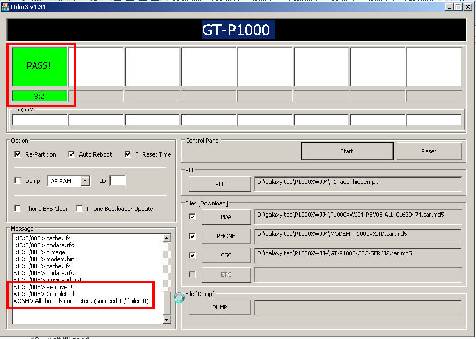The height and width of the screenshot is (339, 476).
Task: Focus the ID field next to AP RAM
Action: (118, 181)
